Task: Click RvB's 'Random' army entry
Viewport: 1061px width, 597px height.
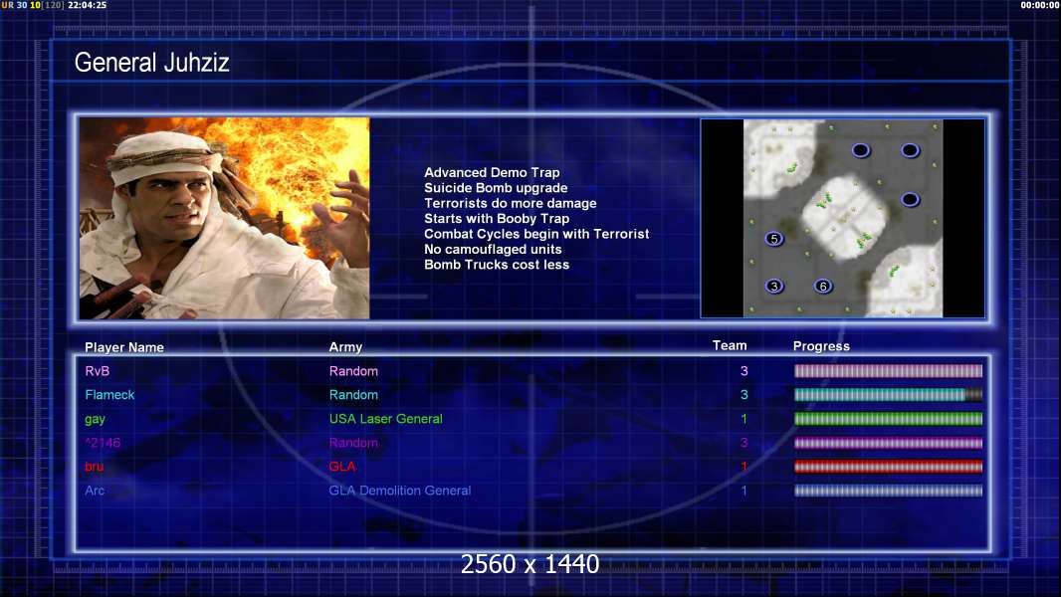Action: point(354,371)
